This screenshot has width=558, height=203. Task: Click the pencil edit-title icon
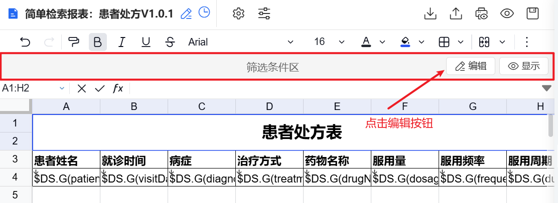pyautogui.click(x=186, y=13)
